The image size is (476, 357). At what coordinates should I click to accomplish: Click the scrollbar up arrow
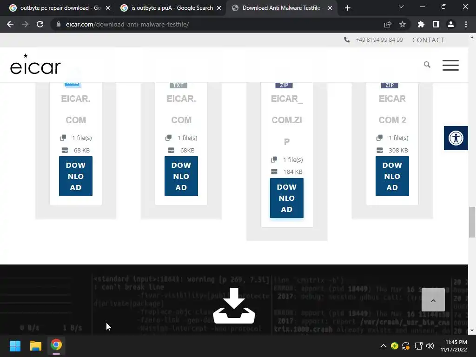click(x=472, y=38)
